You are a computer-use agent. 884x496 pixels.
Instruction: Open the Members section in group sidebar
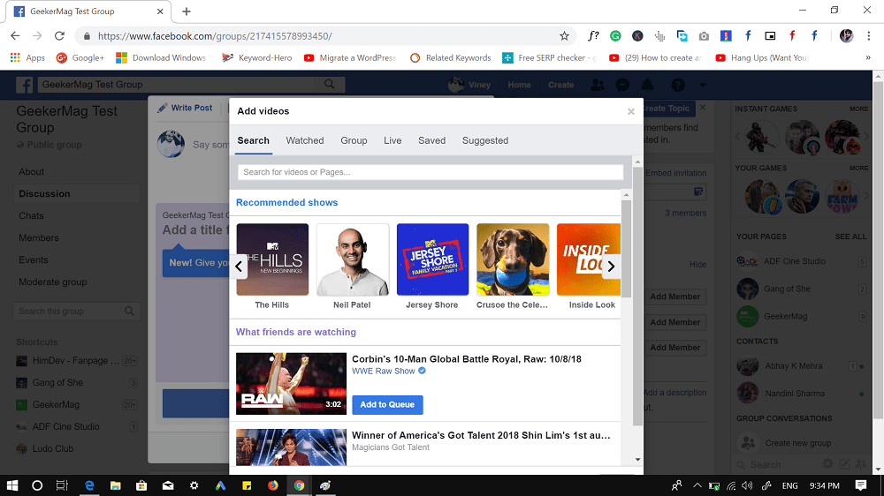39,238
